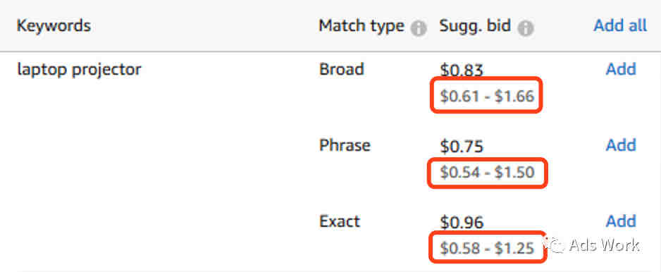Click the $0.75 suggested bid

(462, 147)
